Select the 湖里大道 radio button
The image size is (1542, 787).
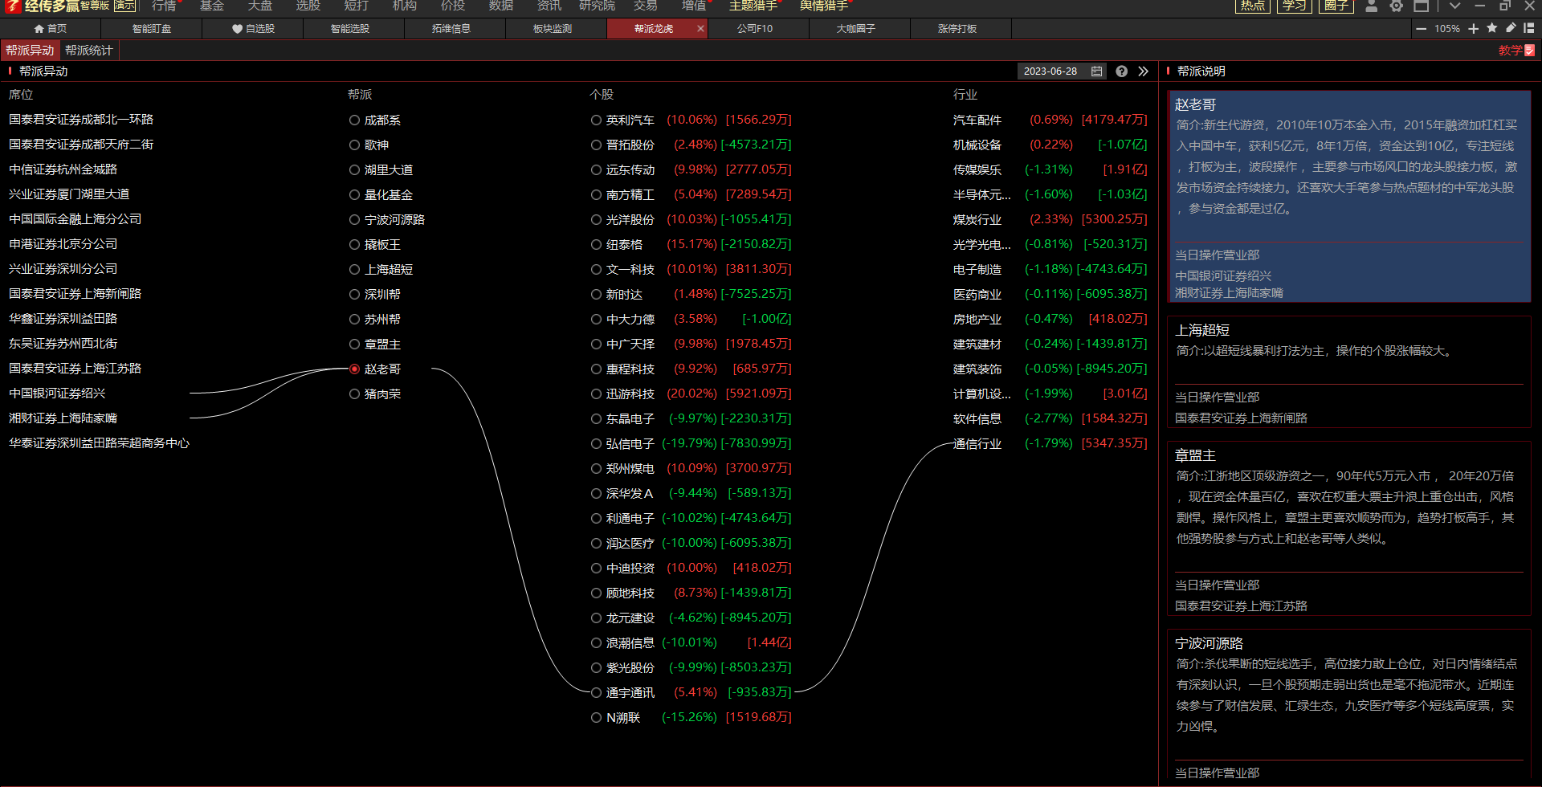(x=354, y=170)
